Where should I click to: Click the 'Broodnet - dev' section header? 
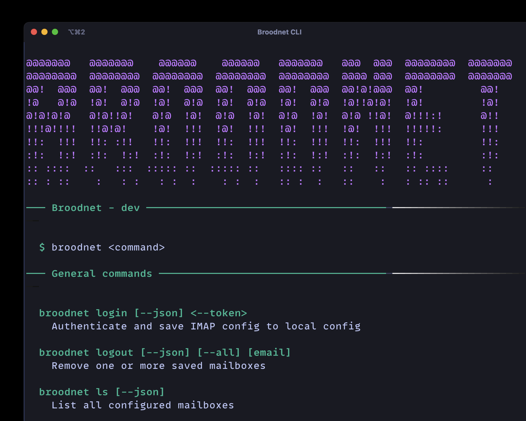tap(96, 208)
